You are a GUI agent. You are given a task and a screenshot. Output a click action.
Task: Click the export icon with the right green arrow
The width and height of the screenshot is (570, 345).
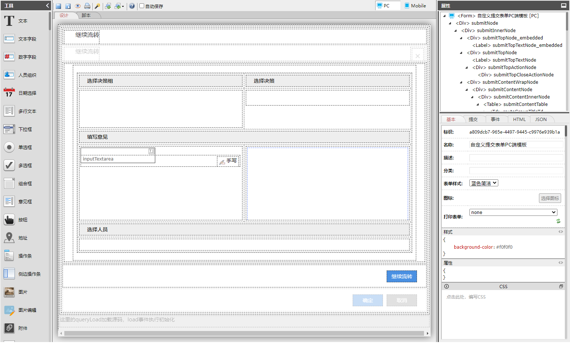pos(108,6)
